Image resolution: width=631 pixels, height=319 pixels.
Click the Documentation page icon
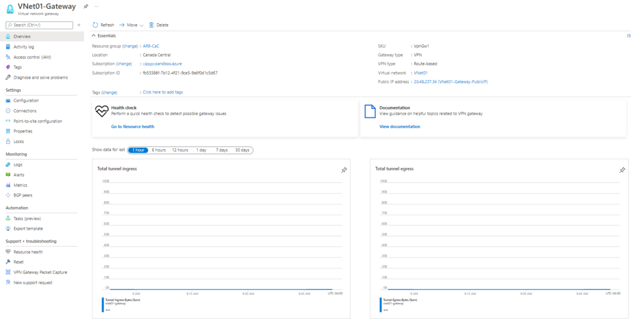tap(370, 111)
